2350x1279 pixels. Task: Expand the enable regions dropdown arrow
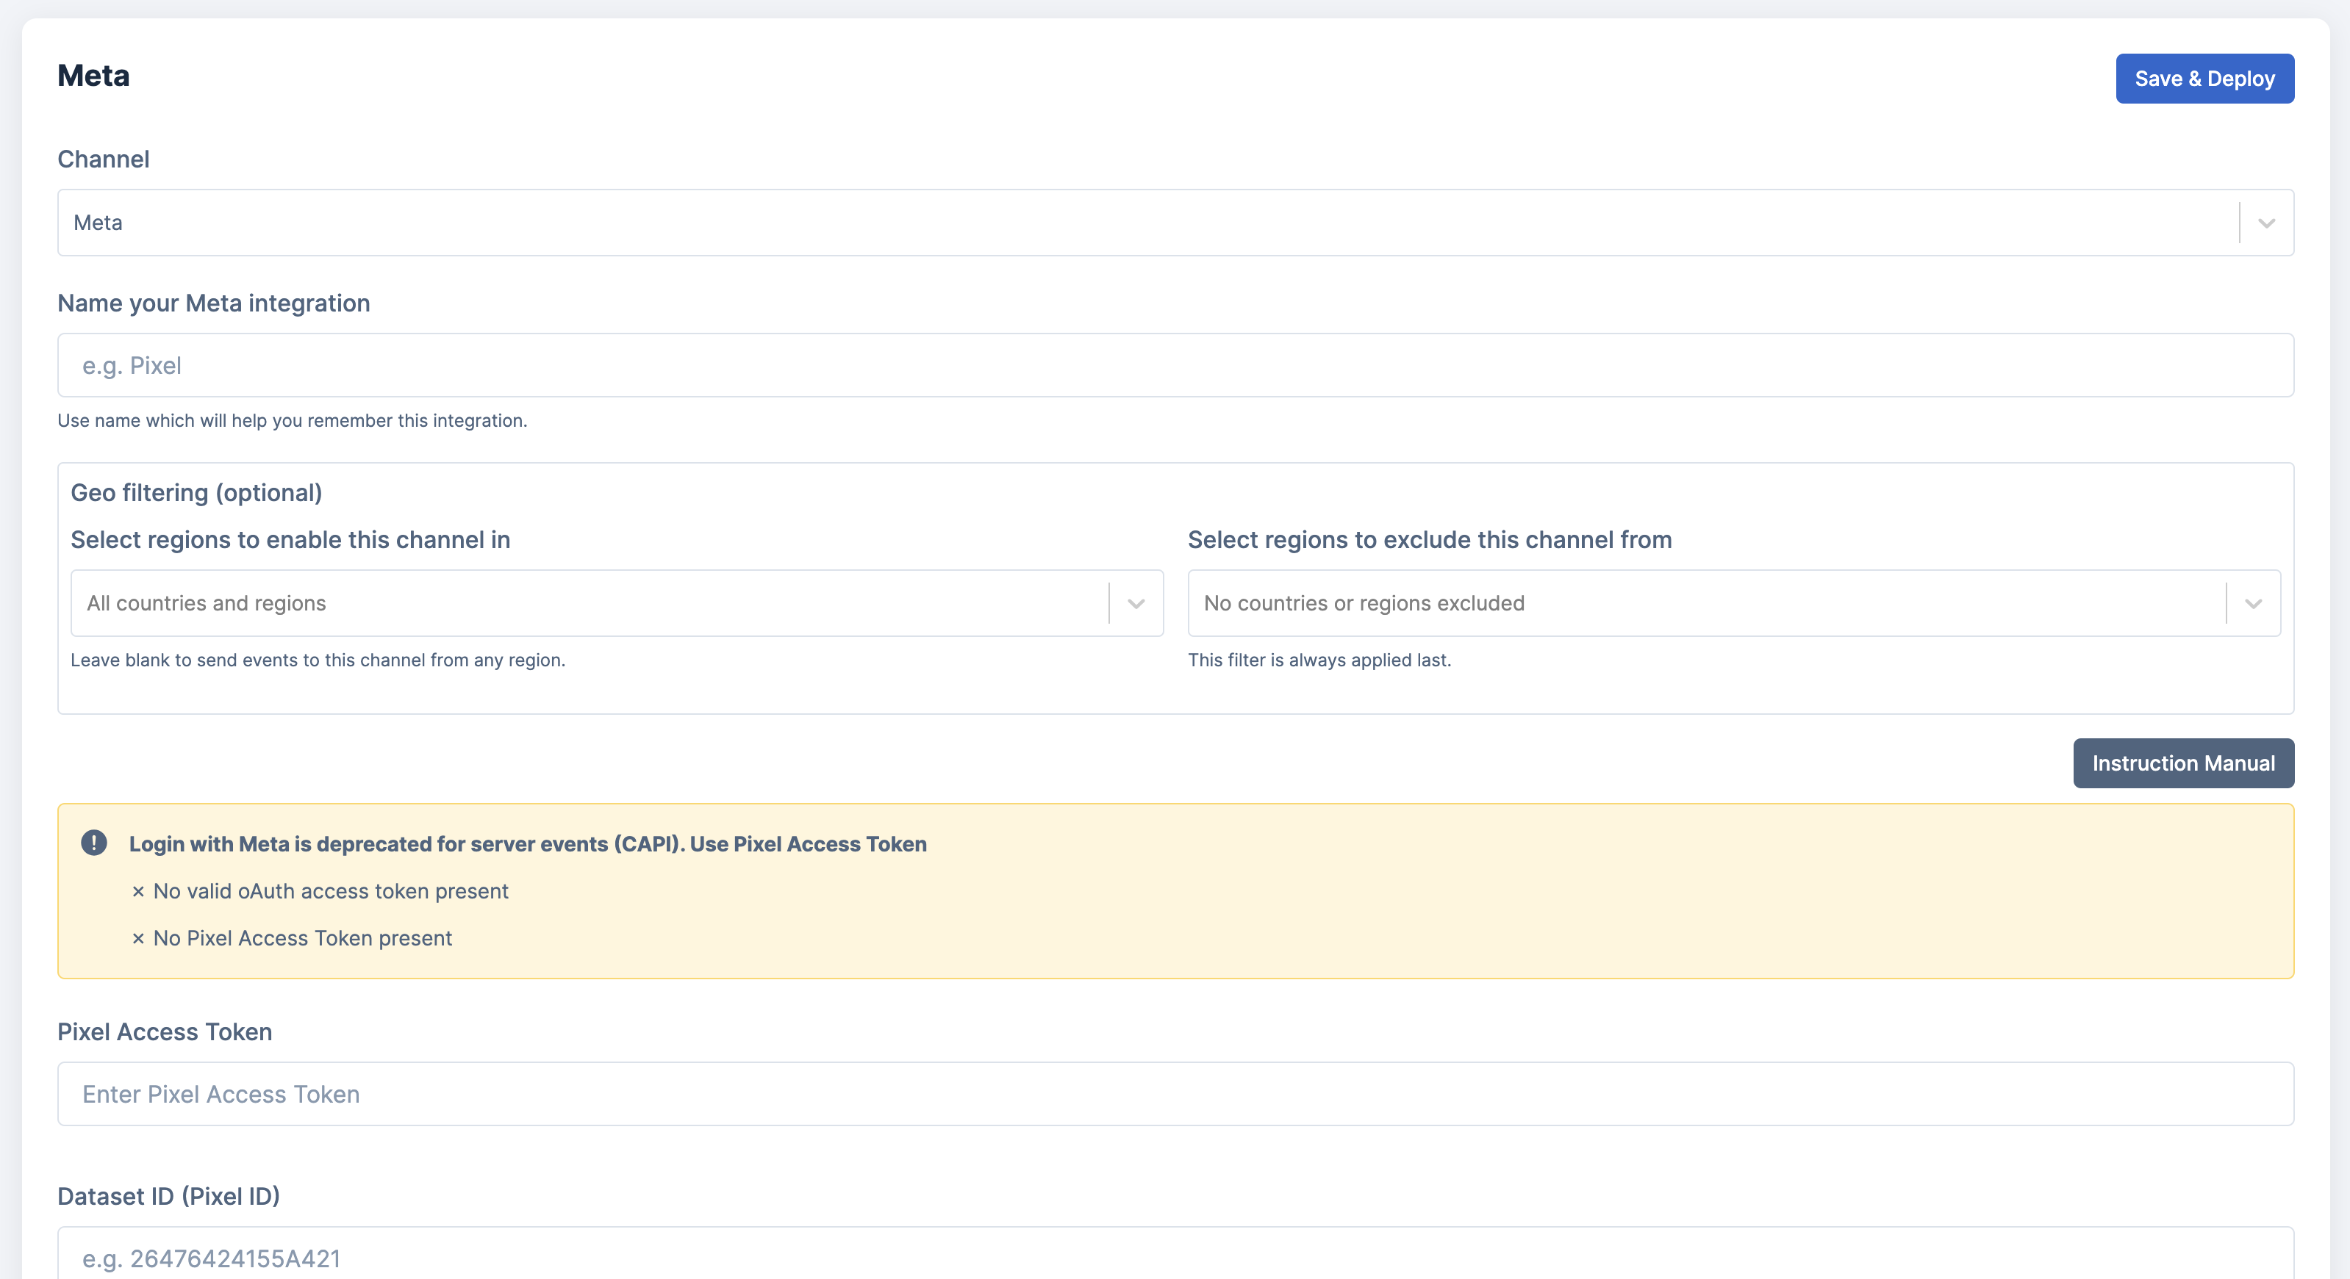[1136, 603]
